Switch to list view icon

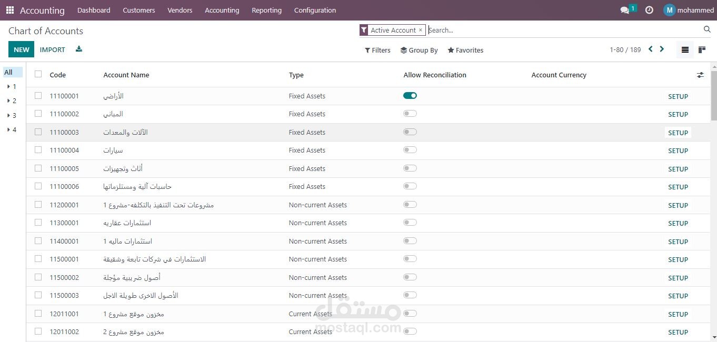point(685,50)
